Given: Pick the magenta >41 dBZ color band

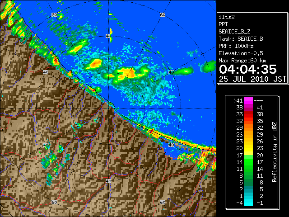Looking at the screenshot, I should click(x=248, y=101).
